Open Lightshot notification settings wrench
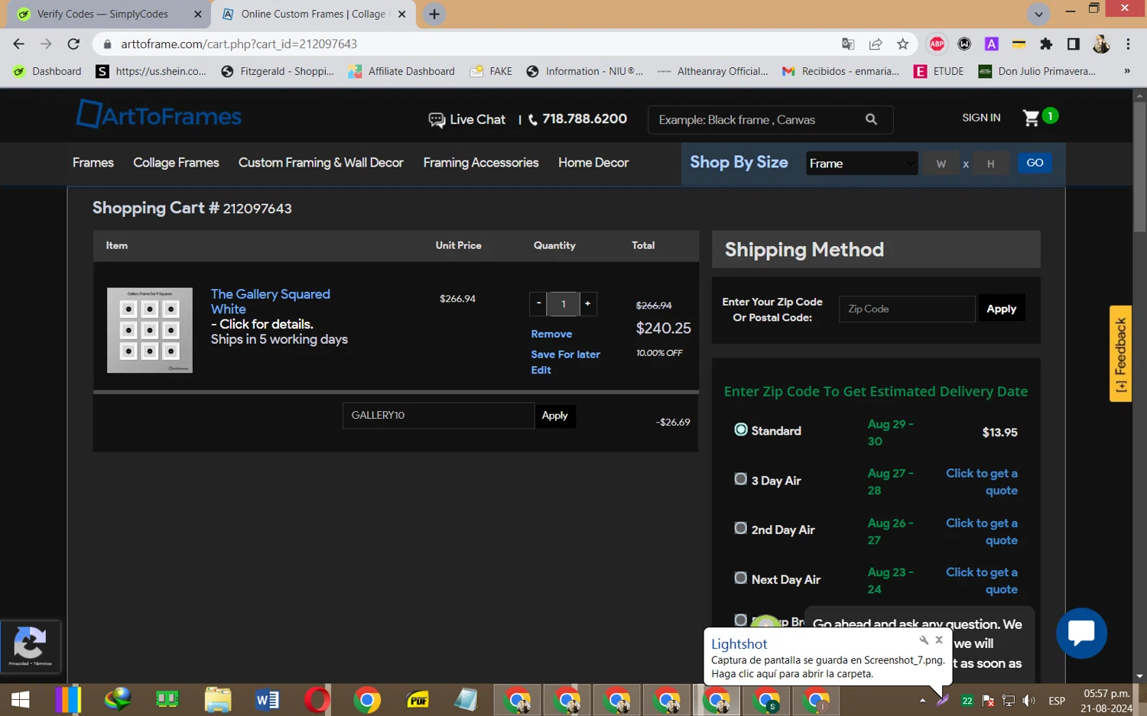This screenshot has width=1147, height=716. (x=924, y=640)
